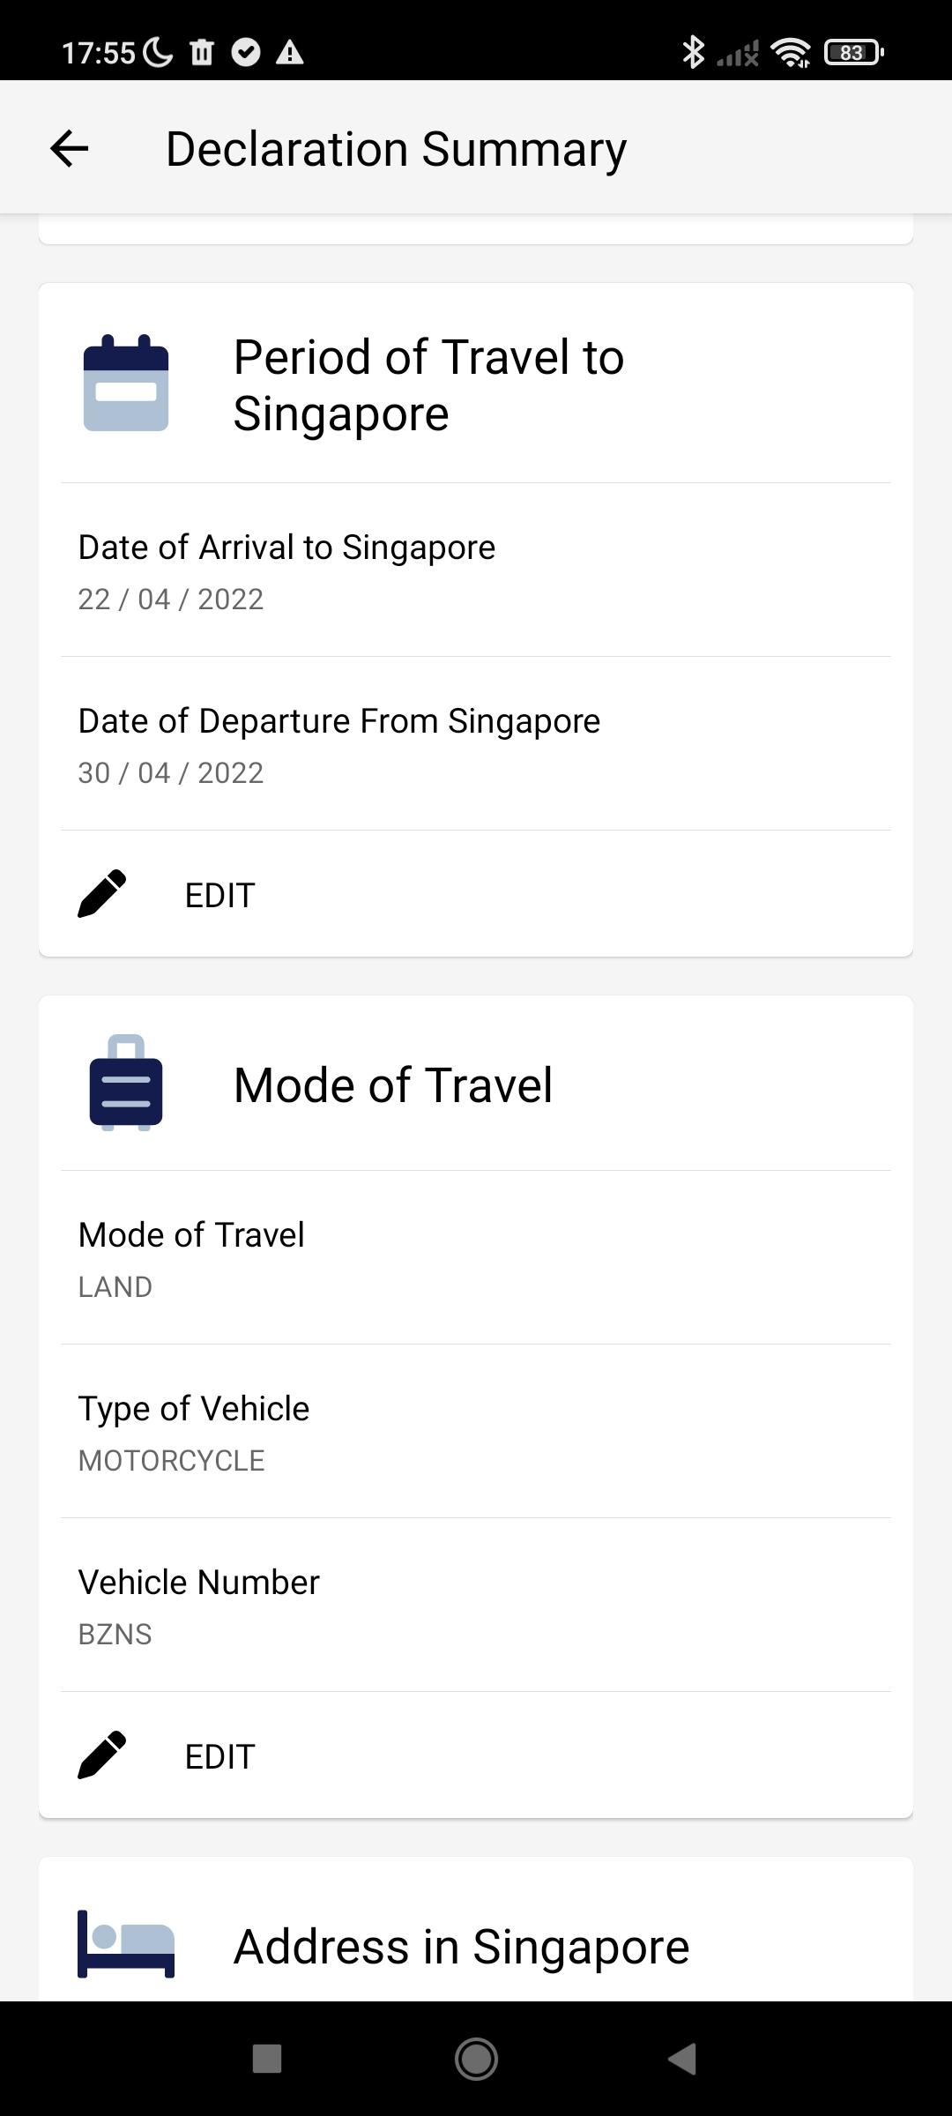Tap the Period of Travel to Singapore heading

(428, 384)
